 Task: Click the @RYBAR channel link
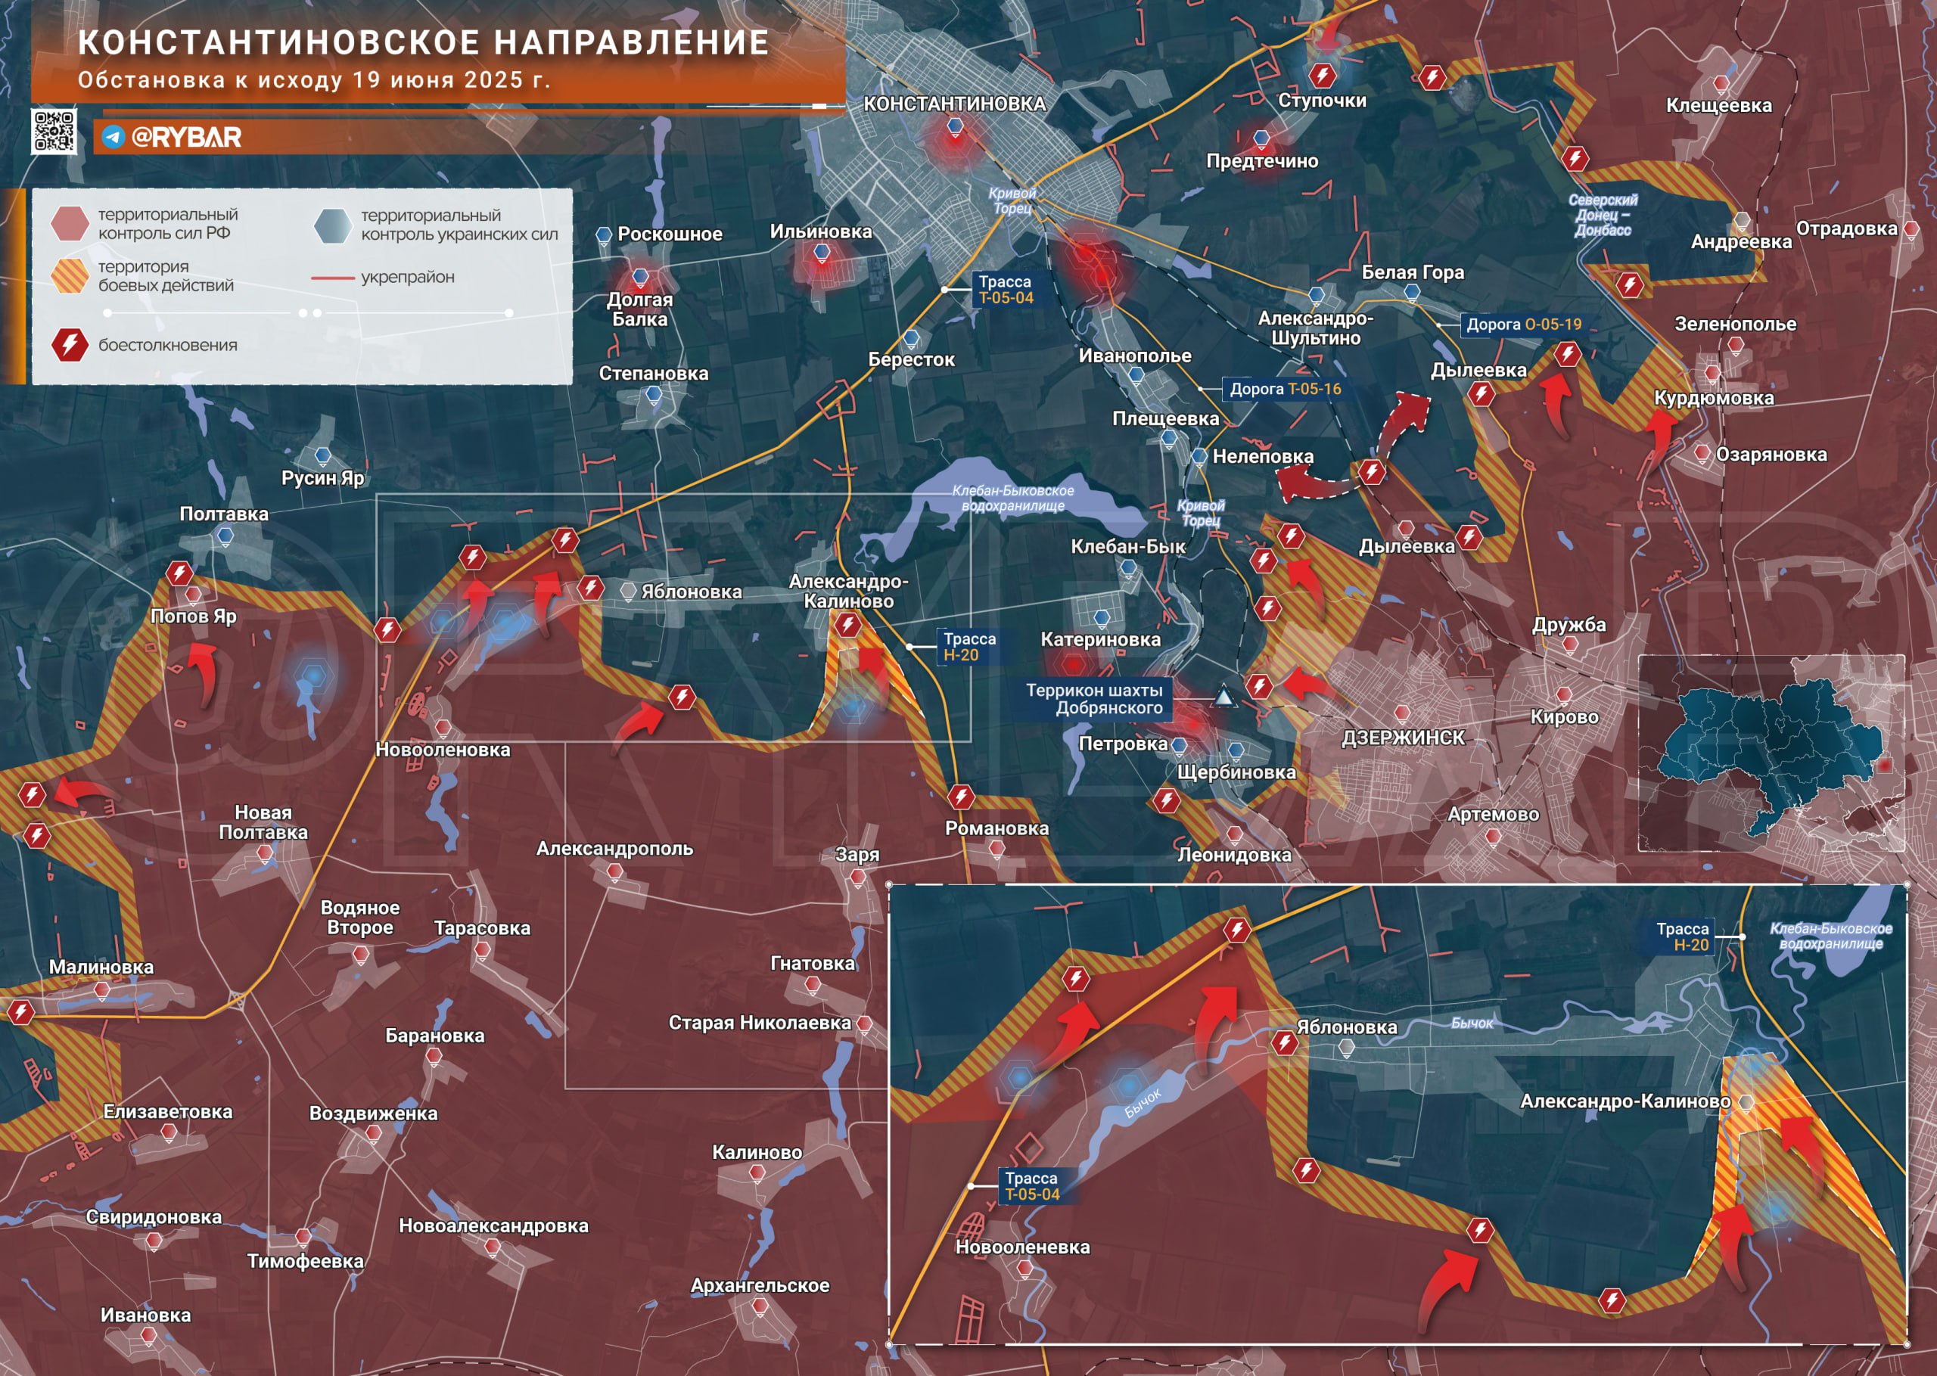(186, 137)
